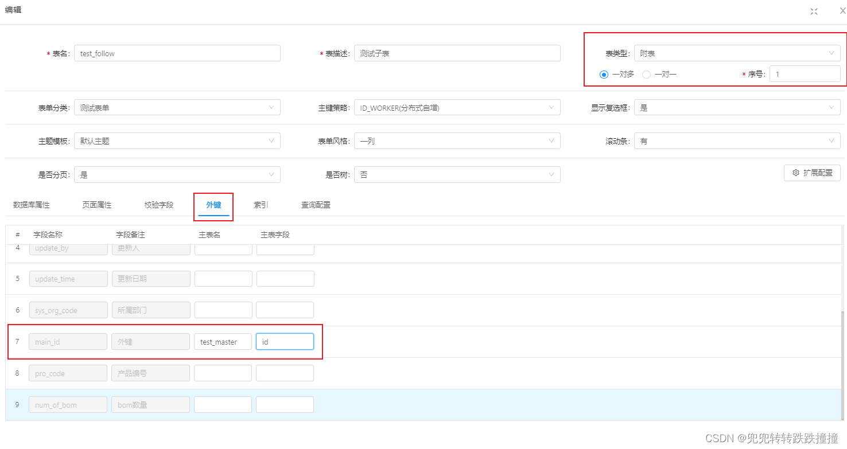The width and height of the screenshot is (847, 449).
Task: Click the 所属部门 field remark box
Action: tap(151, 310)
